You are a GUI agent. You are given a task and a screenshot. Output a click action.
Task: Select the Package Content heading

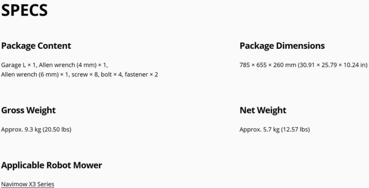click(36, 46)
